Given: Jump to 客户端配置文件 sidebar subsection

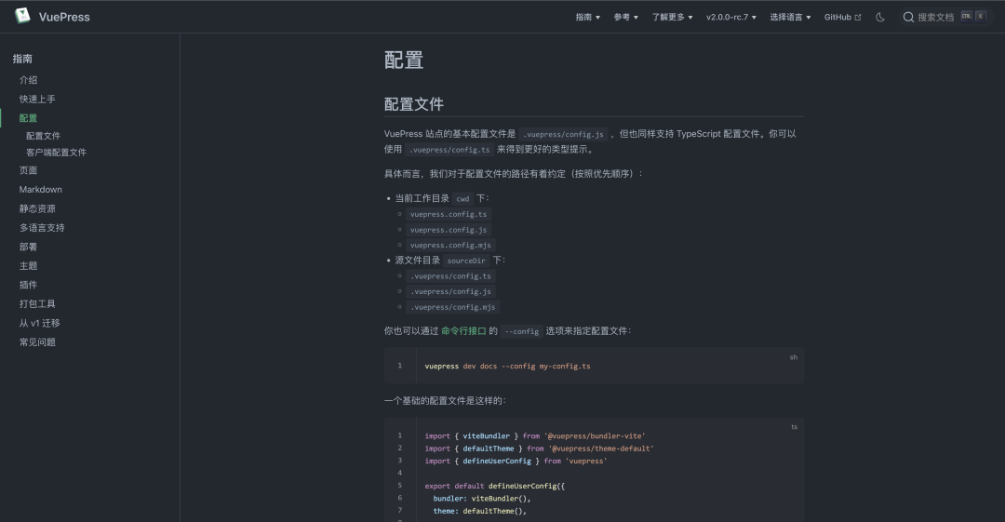Looking at the screenshot, I should 56,153.
